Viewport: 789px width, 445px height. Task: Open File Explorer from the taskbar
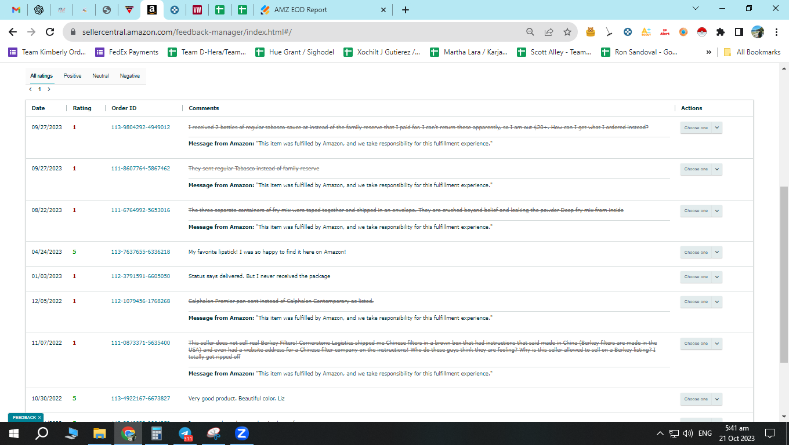tap(100, 433)
